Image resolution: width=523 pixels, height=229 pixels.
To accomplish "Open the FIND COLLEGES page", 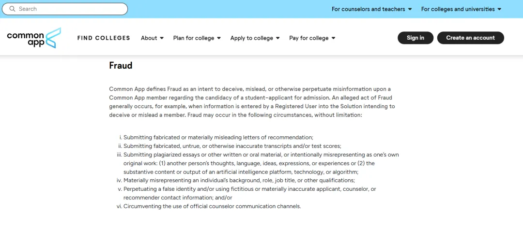I will (x=104, y=38).
